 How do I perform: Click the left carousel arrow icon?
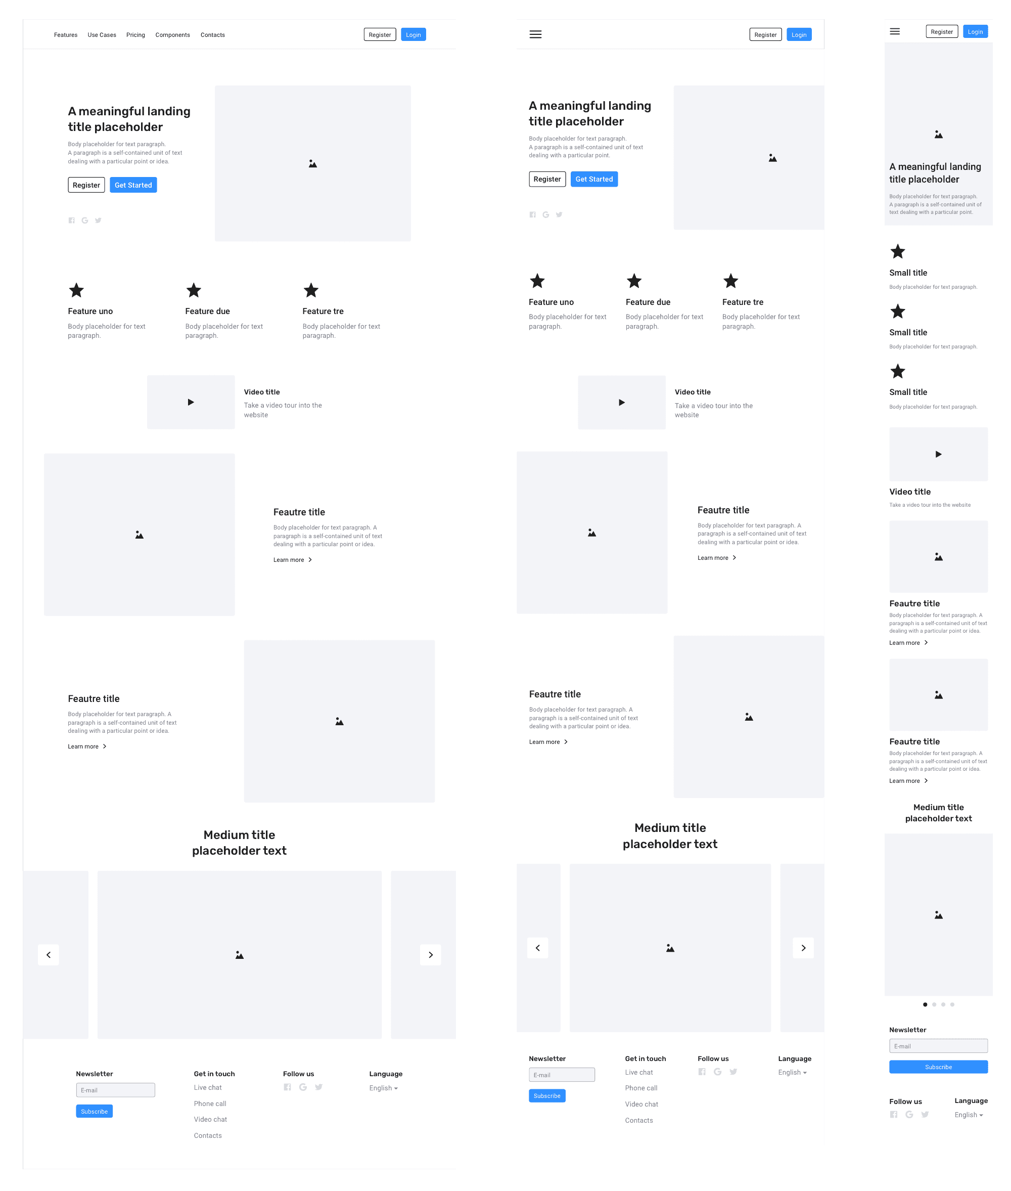48,954
